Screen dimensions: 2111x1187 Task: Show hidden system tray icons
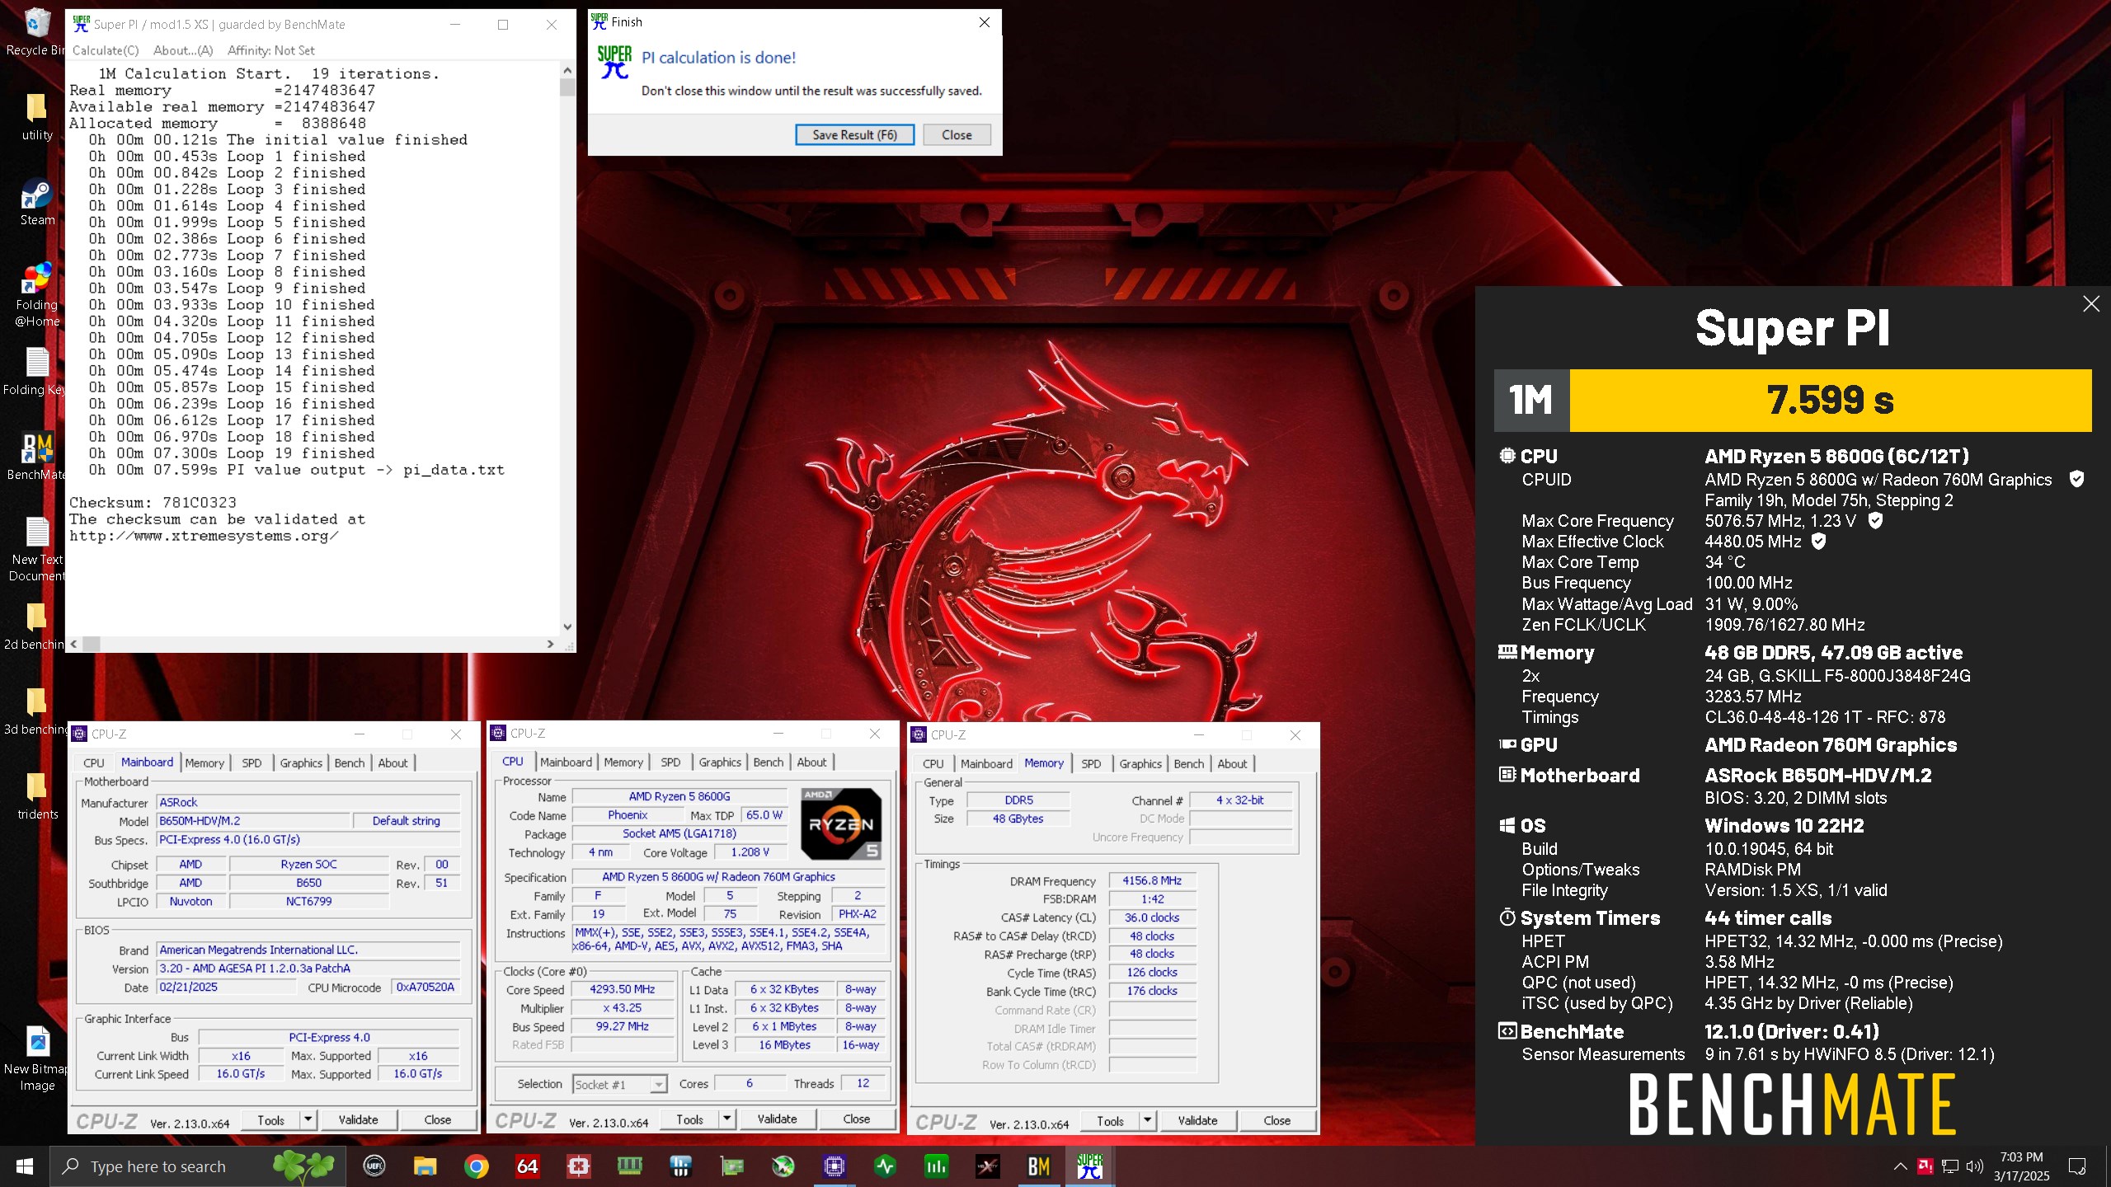pyautogui.click(x=1900, y=1166)
